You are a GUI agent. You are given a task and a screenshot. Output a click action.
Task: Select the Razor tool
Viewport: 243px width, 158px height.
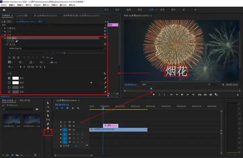[x=48, y=115]
